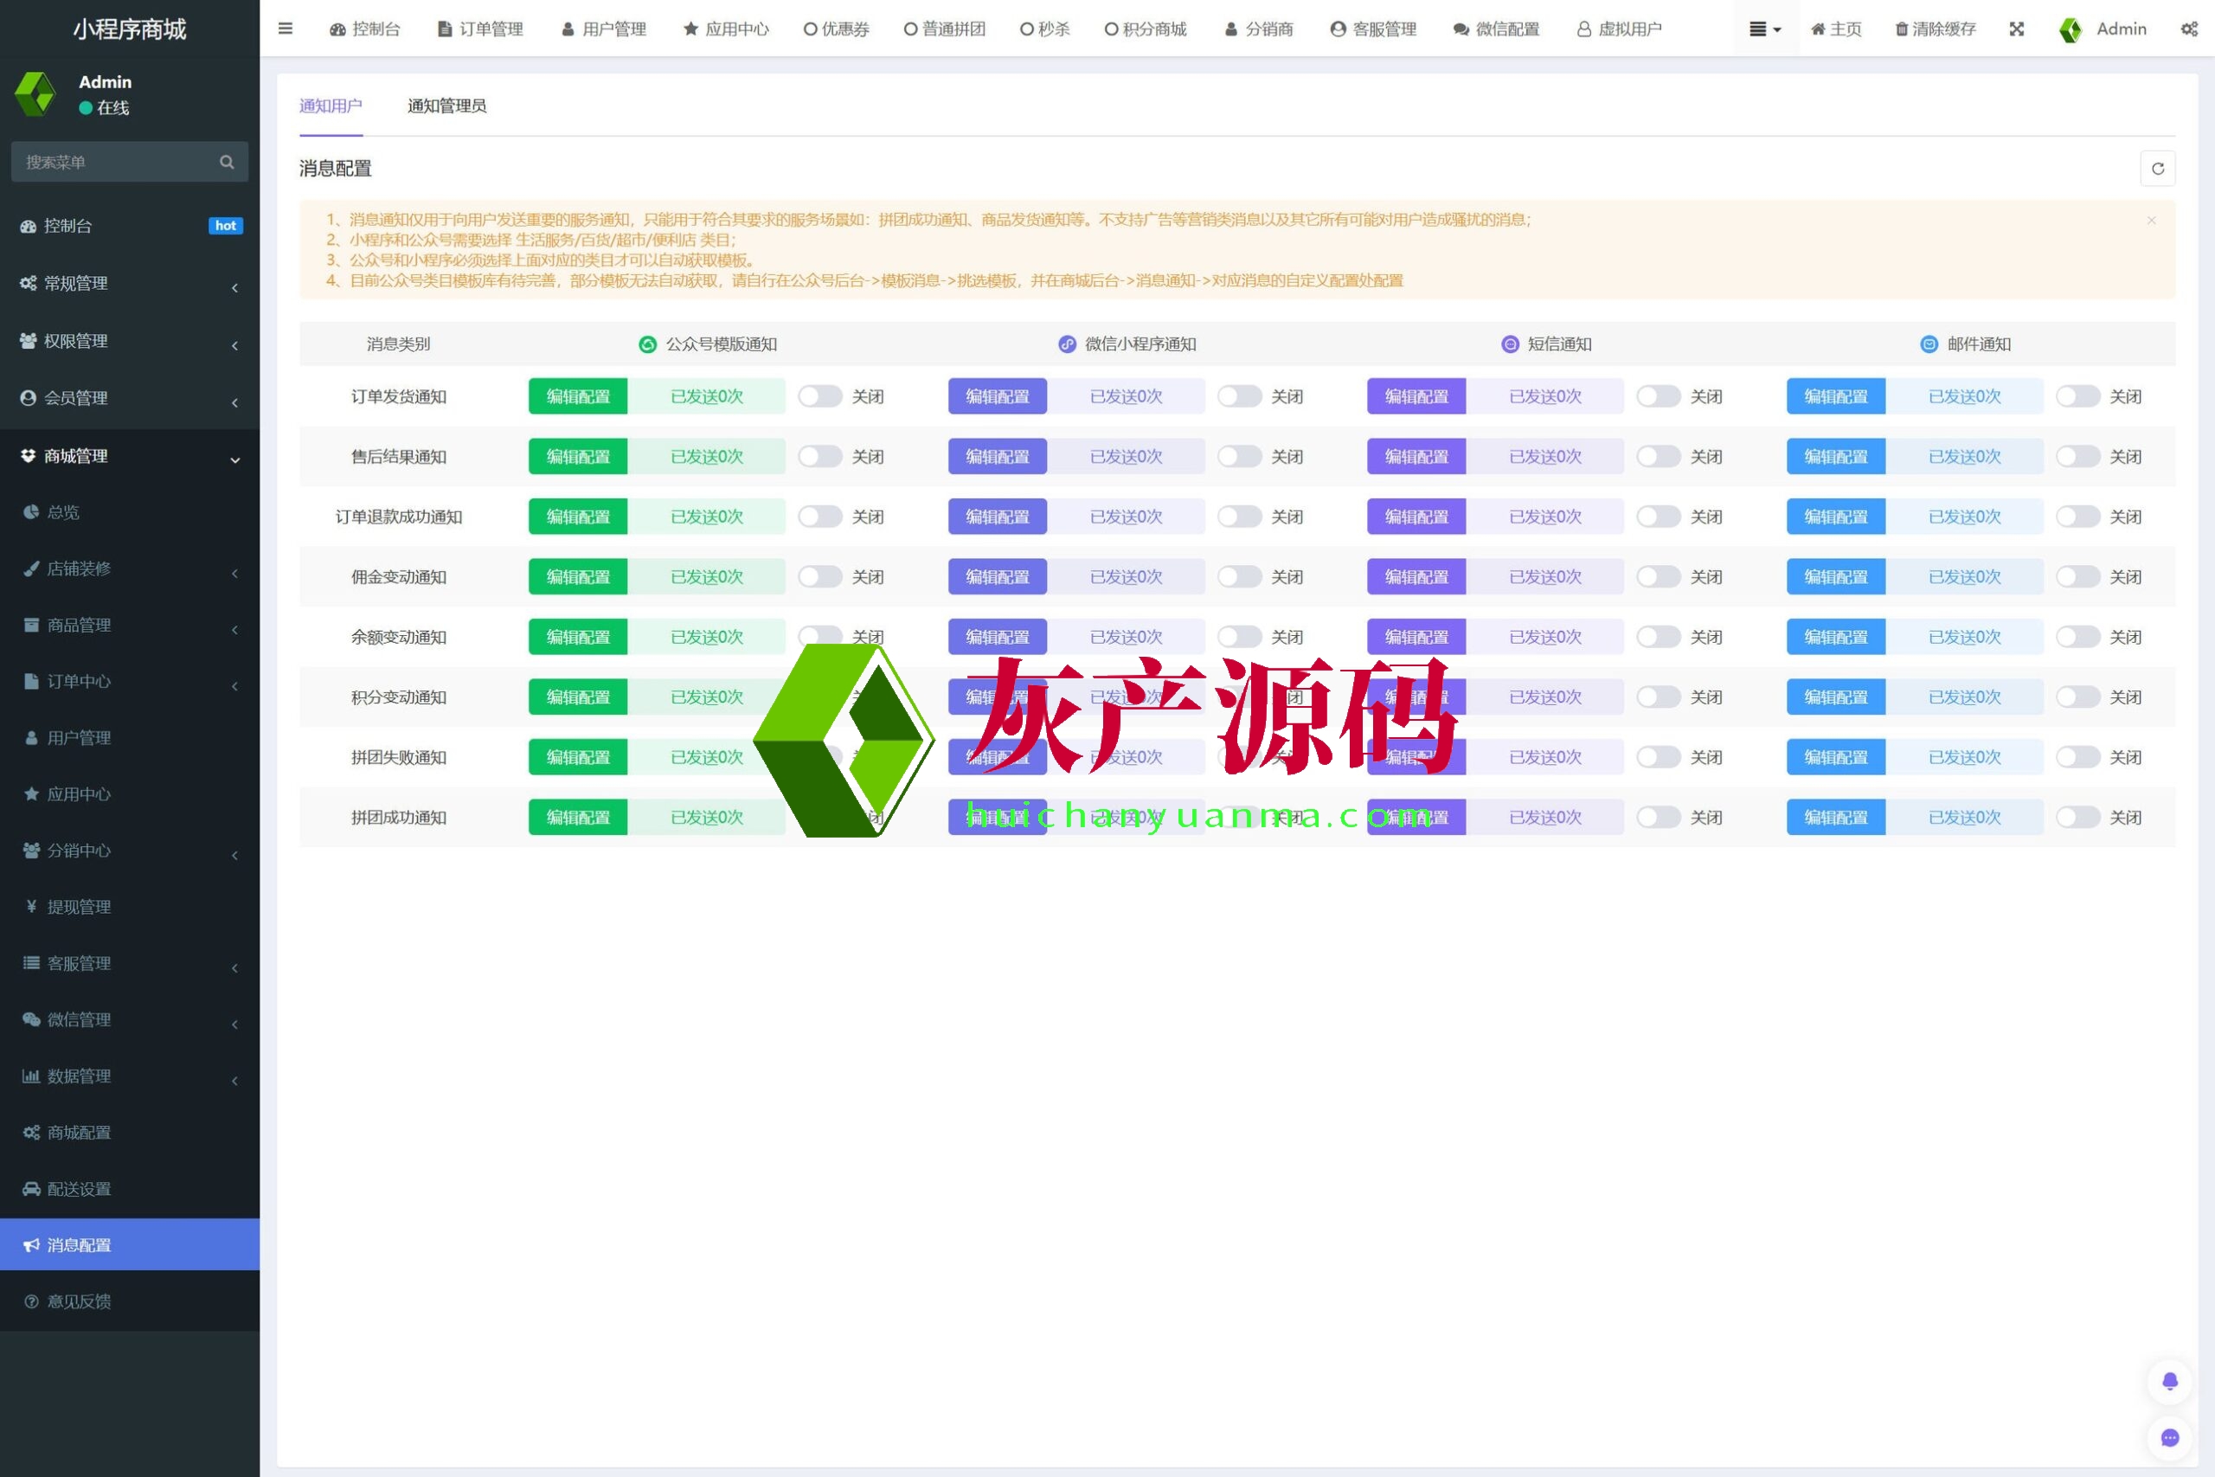Viewport: 2215px width, 1477px height.
Task: Click the notification bell floating icon
Action: (x=2169, y=1381)
